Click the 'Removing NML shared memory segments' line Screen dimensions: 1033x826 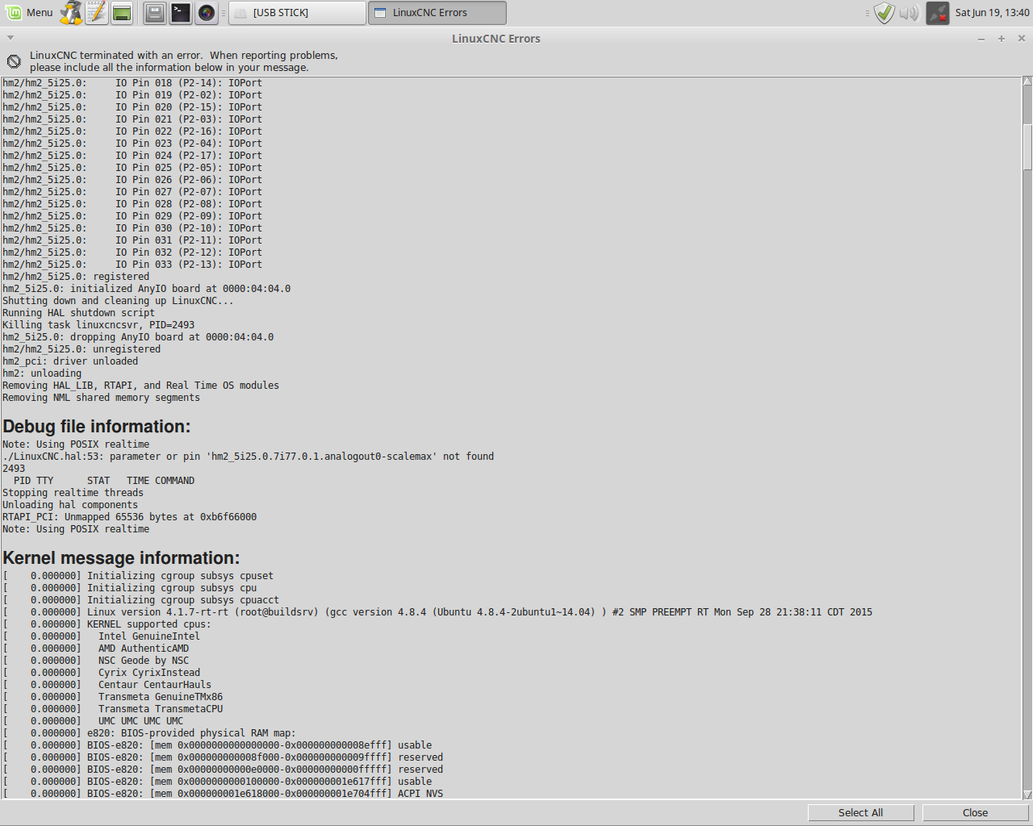101,398
